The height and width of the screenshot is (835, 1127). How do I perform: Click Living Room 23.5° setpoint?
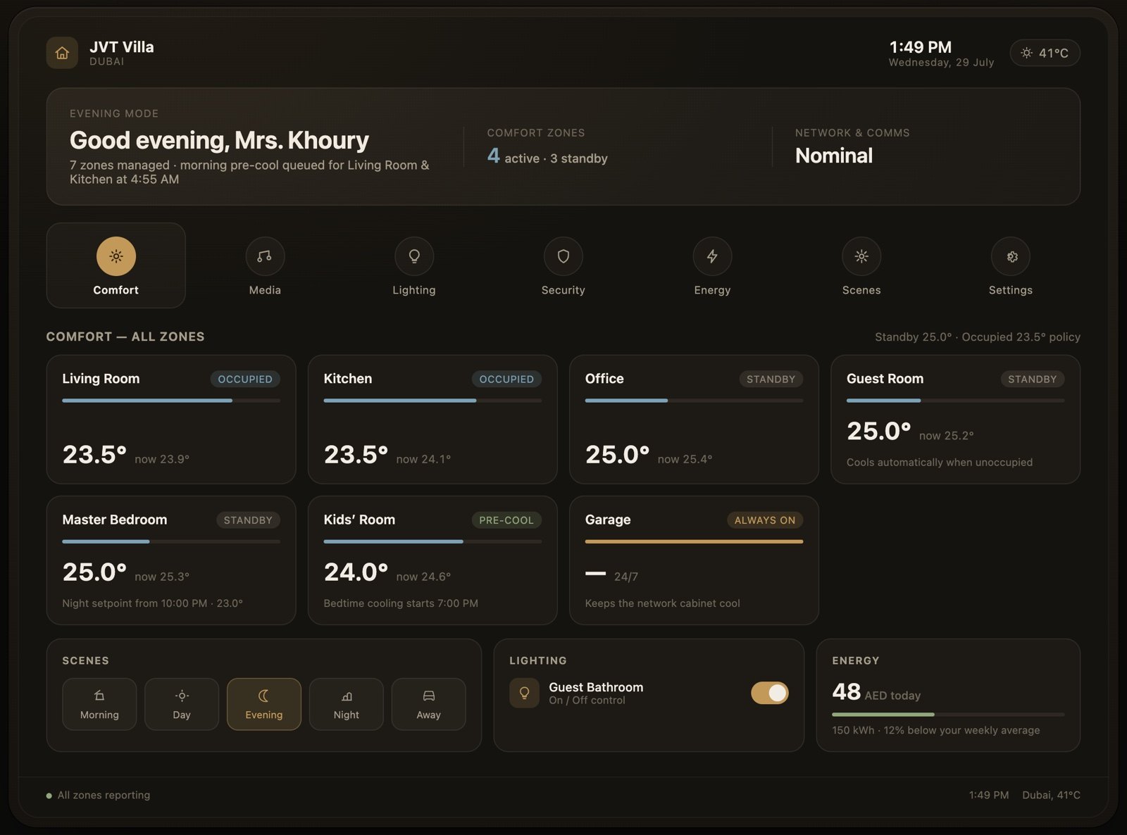[94, 454]
